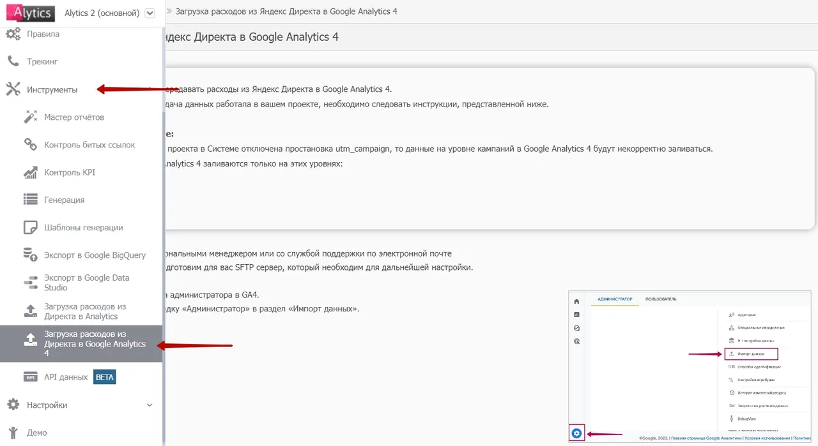Click the line mentioning «Импорт данных» section
818x446 pixels.
[262, 309]
